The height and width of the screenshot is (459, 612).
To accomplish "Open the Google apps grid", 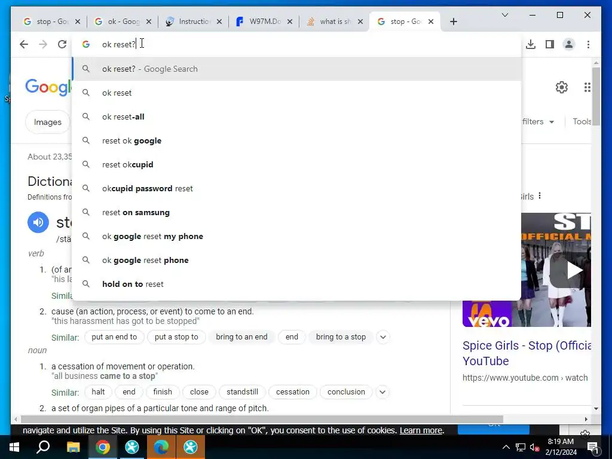I will [587, 87].
